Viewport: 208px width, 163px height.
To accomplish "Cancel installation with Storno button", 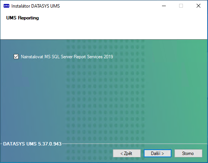I will pyautogui.click(x=188, y=153).
